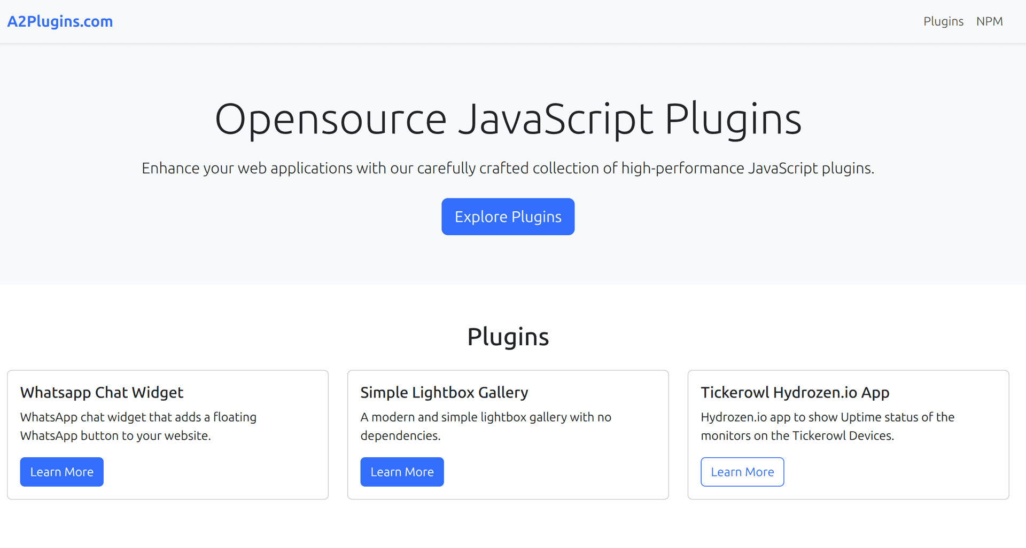
Task: Open the Plugins navigation item
Action: 943,21
